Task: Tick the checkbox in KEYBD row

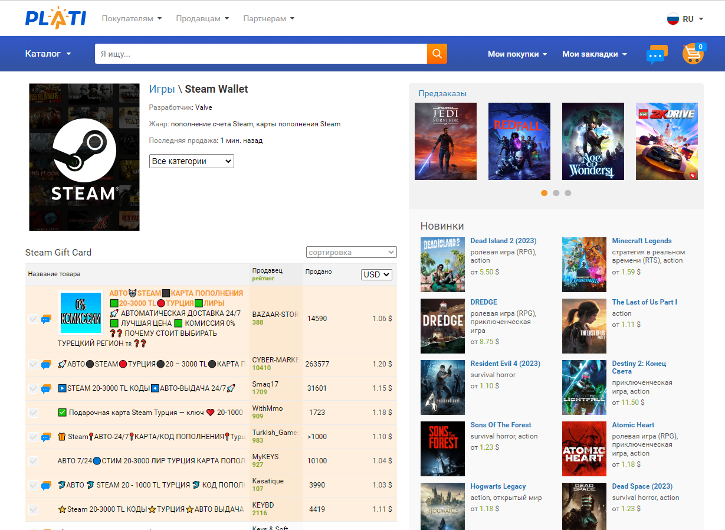Action: [34, 510]
